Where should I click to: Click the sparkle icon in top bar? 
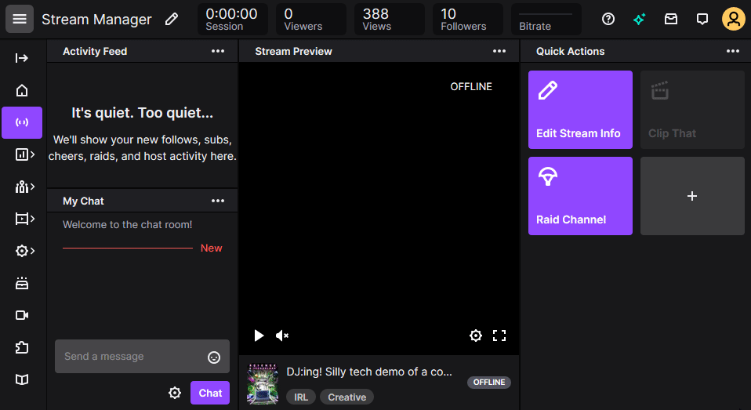[x=640, y=19]
